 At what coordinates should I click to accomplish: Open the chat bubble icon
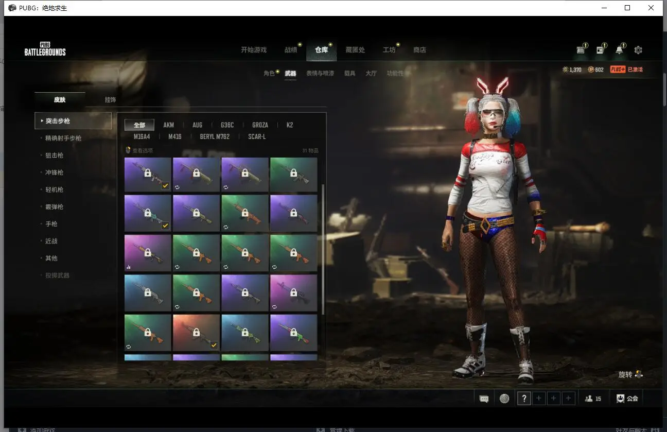484,399
